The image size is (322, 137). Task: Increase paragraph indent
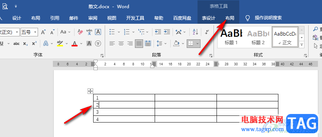point(167,32)
